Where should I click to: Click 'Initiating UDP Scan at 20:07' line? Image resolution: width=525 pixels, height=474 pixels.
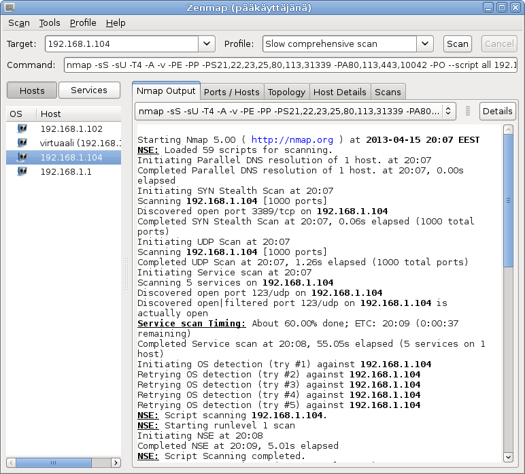(x=214, y=241)
